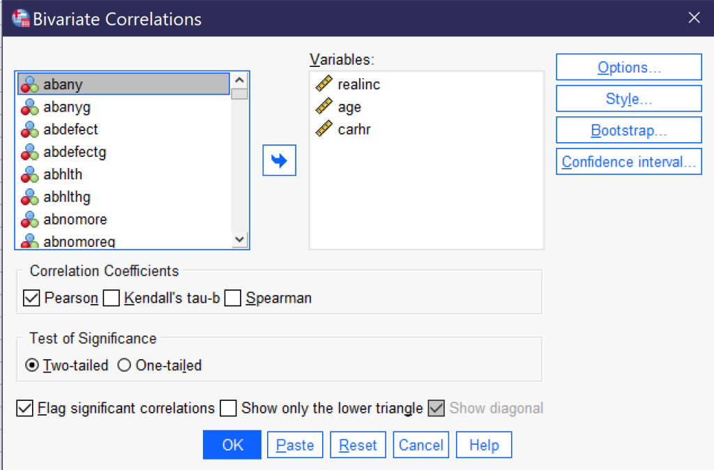Viewport: 714px width, 470px height.
Task: Toggle Flag significant correlations checkbox
Action: tap(24, 408)
